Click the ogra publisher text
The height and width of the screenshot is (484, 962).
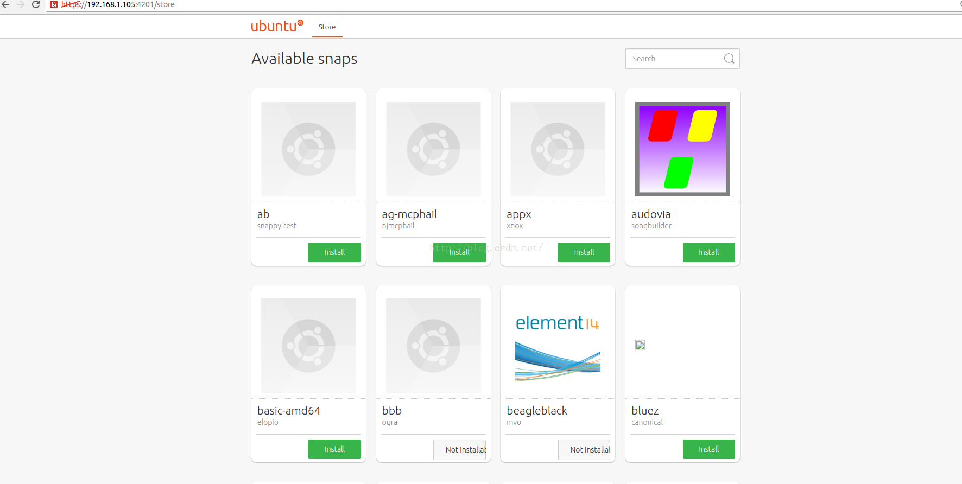click(389, 423)
